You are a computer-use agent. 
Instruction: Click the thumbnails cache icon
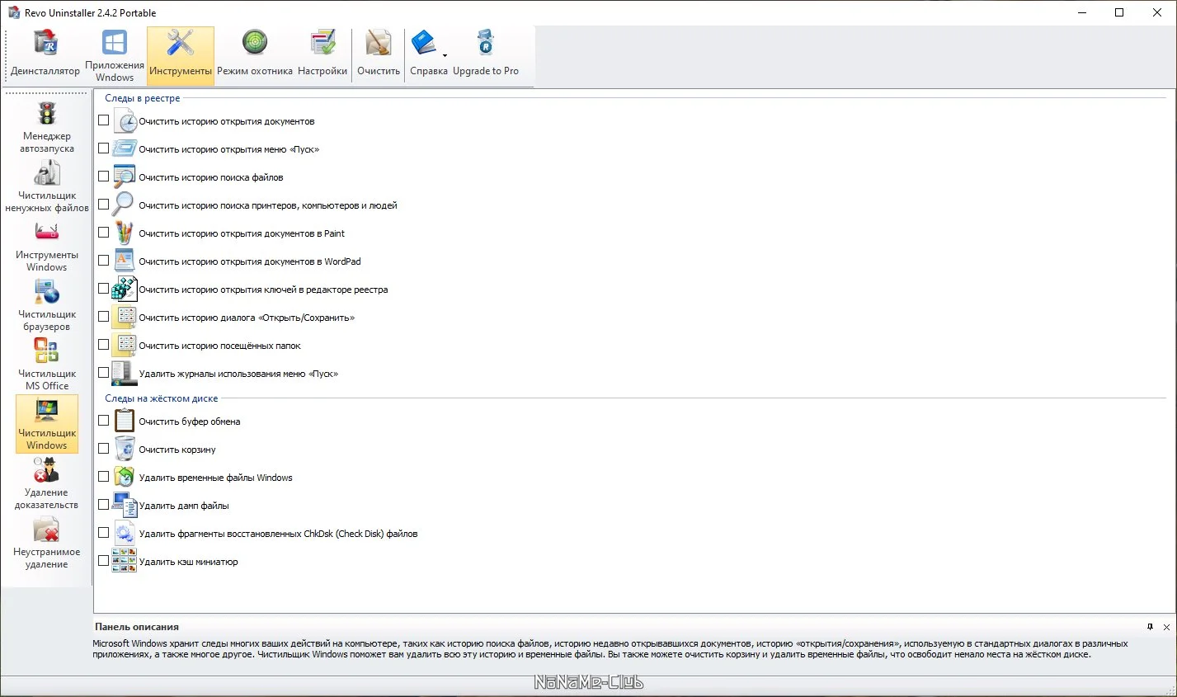point(125,561)
